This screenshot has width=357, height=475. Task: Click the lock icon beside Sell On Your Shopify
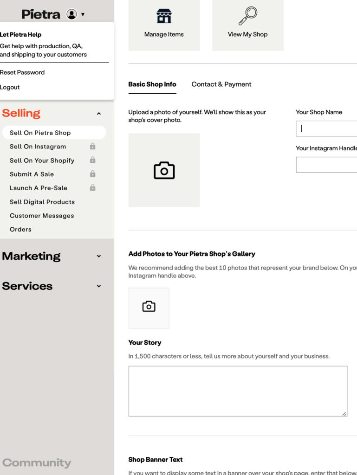tap(93, 160)
